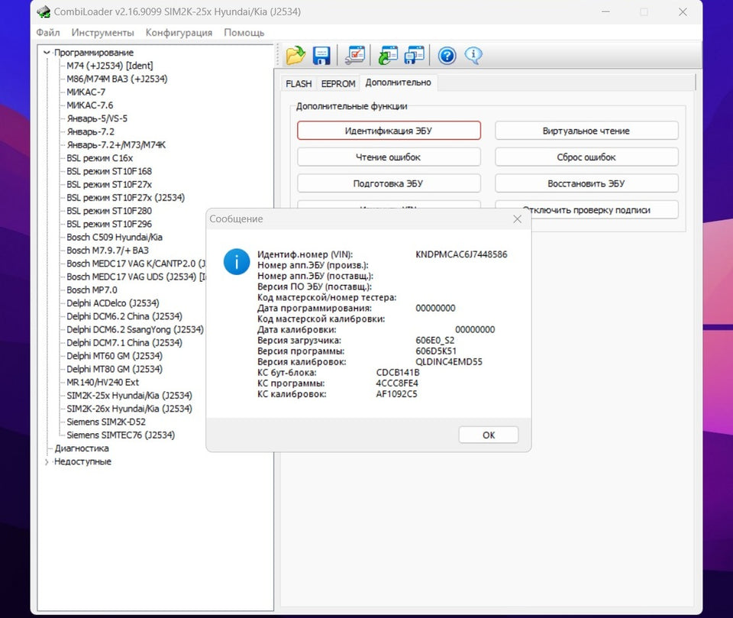Click the blue double-window toolbar icon

414,55
